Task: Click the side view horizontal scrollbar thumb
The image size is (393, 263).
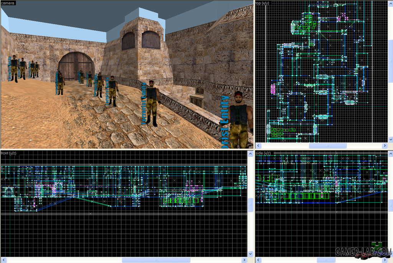Action: coord(326,260)
